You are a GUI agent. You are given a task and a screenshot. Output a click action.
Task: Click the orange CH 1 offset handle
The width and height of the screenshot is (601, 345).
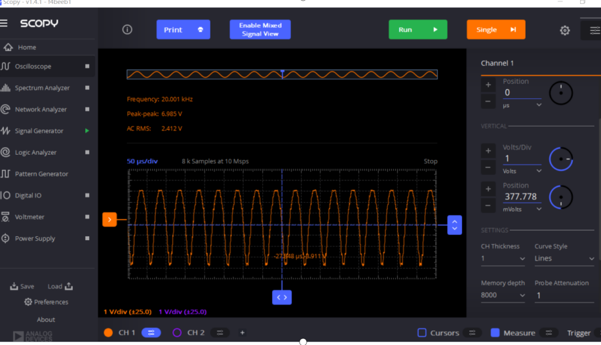click(x=109, y=220)
